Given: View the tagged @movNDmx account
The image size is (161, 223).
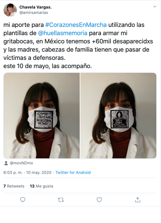Looking at the screenshot, I should tap(21, 163).
